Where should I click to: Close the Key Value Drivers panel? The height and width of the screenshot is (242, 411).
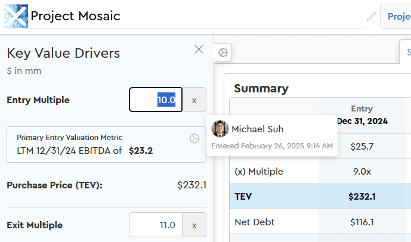(199, 49)
